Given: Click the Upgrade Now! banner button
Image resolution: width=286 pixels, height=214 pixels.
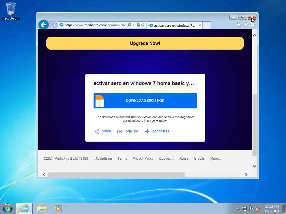Looking at the screenshot, I should [x=145, y=43].
